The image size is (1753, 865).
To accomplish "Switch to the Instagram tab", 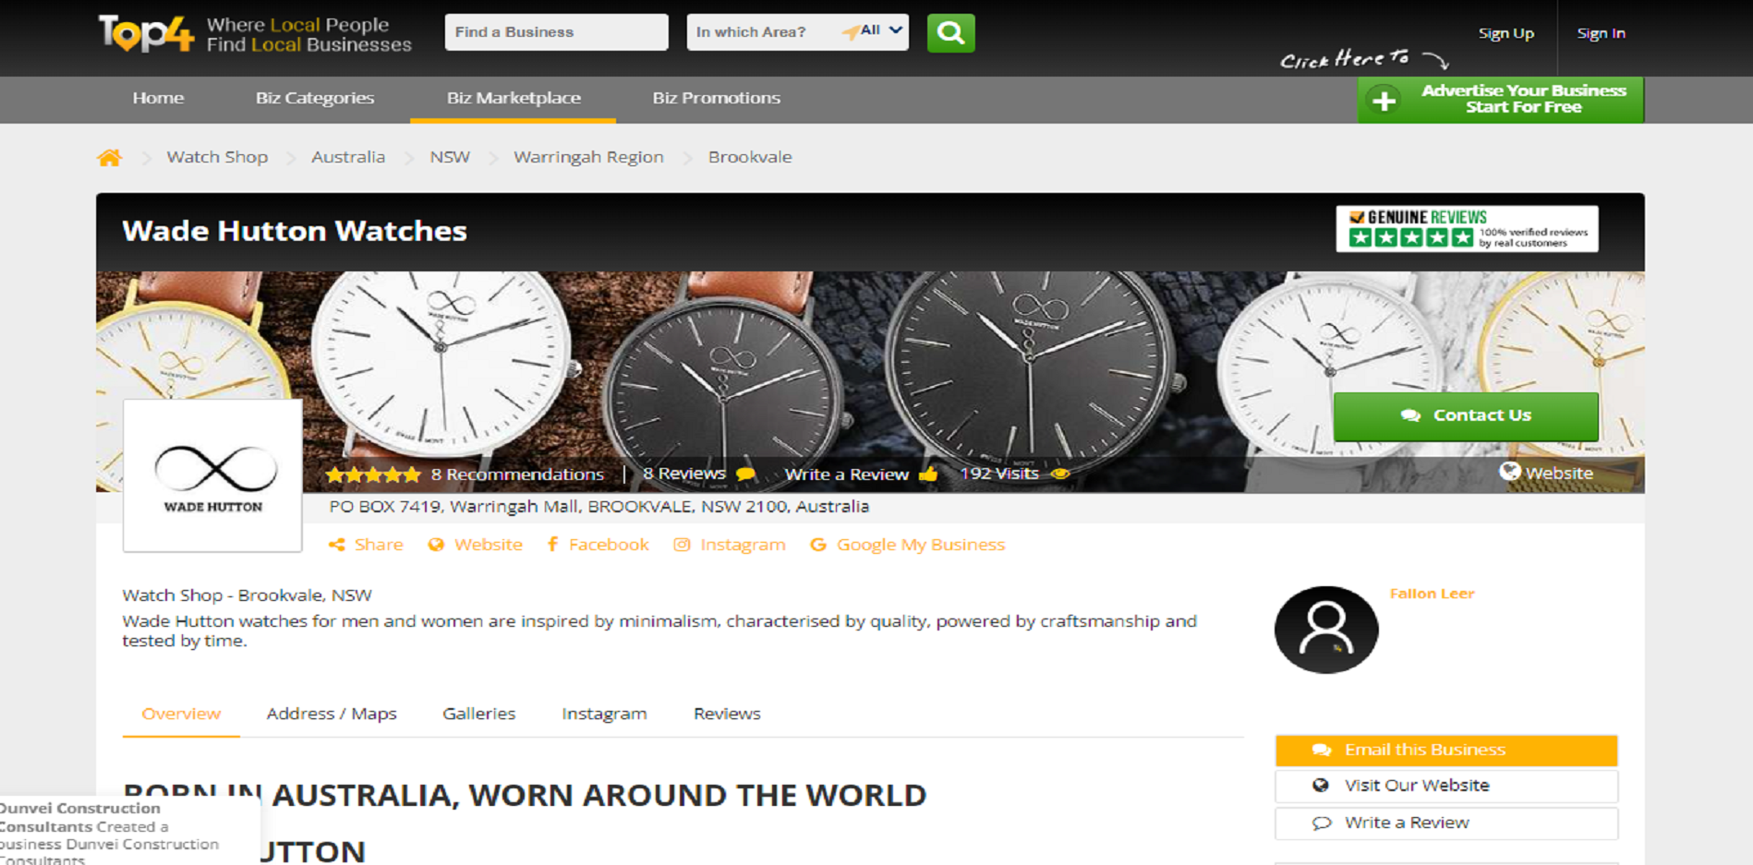I will click(x=604, y=714).
